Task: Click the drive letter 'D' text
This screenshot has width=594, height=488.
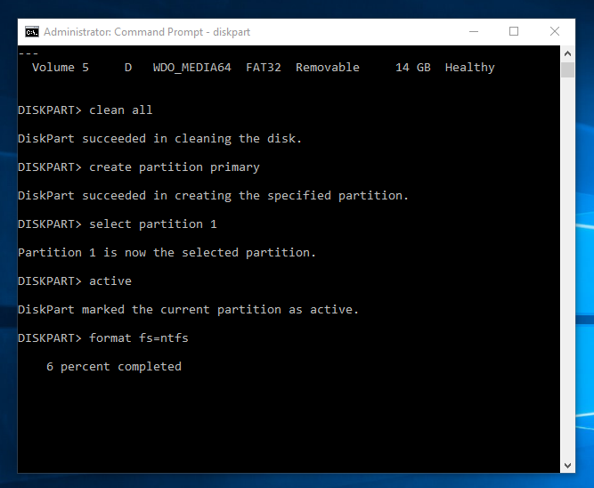Action: pos(128,68)
